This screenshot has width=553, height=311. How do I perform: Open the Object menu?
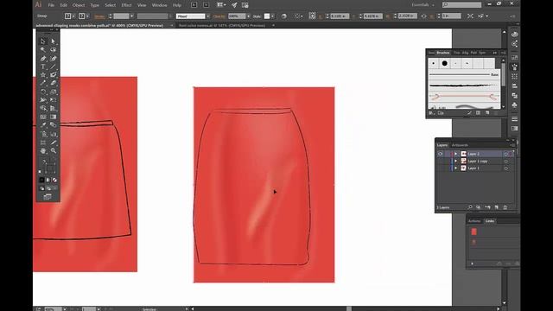(79, 5)
